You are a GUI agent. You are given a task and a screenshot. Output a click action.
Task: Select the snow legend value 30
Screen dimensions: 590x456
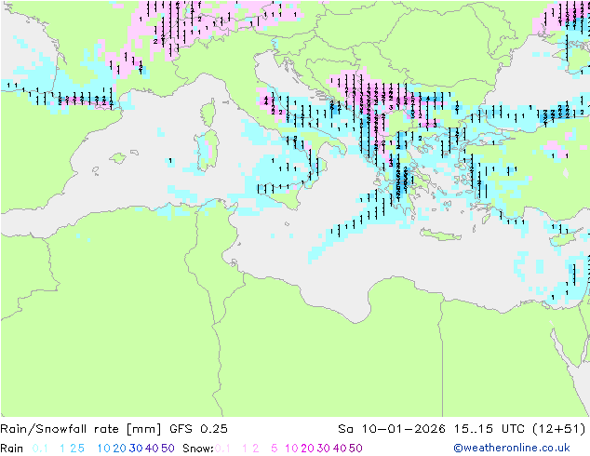(x=323, y=449)
